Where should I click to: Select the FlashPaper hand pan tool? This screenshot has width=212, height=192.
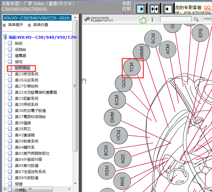click(143, 19)
